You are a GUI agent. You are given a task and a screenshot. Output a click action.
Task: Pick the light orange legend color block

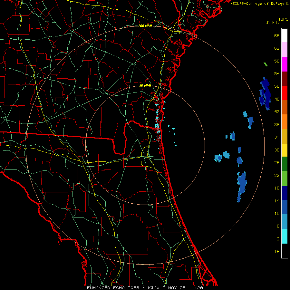click(x=285, y=122)
